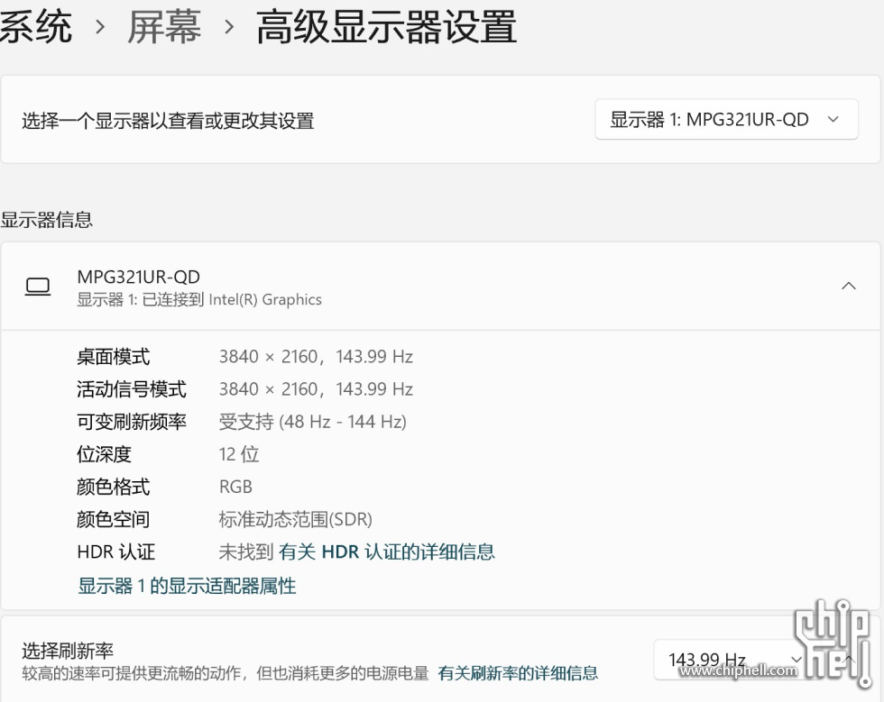Click the chevron before 高级显示器设置
Screen dimensions: 884x702
pyautogui.click(x=229, y=28)
